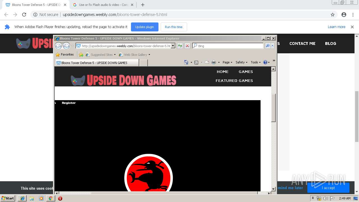Viewport: 359px width, 202px height.
Task: Open Web Slice Gallery in favorites bar
Action: pyautogui.click(x=134, y=55)
